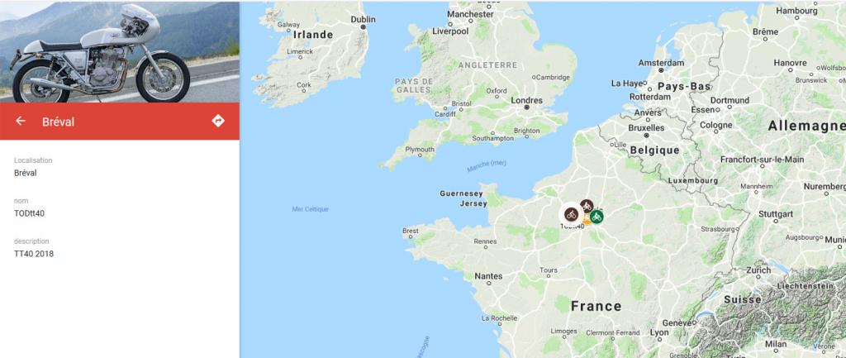The width and height of the screenshot is (846, 358).
Task: Open directions to Bréval
Action: click(218, 121)
